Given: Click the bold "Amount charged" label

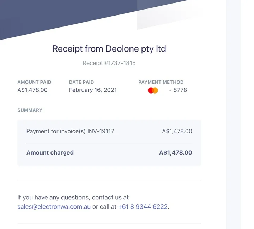Looking at the screenshot, I should point(50,153).
